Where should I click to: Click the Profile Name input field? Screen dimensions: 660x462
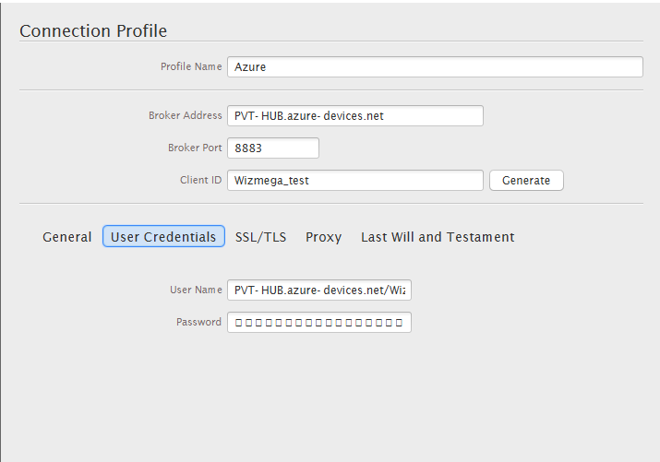[435, 66]
